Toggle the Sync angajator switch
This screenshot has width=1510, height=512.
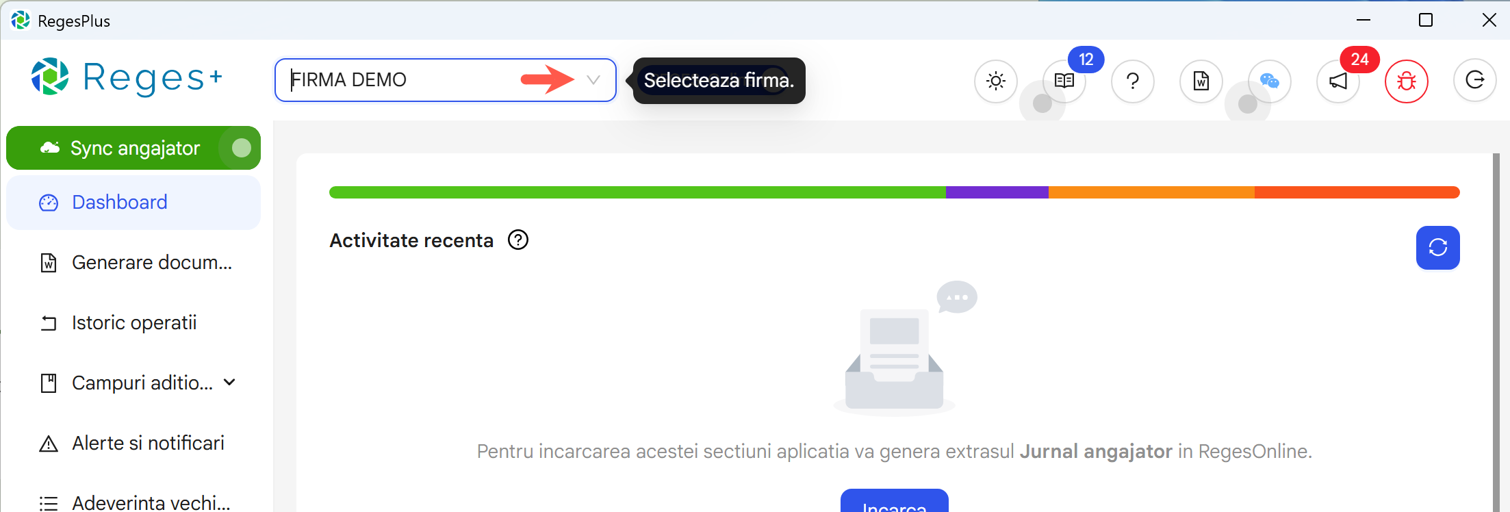tap(240, 148)
